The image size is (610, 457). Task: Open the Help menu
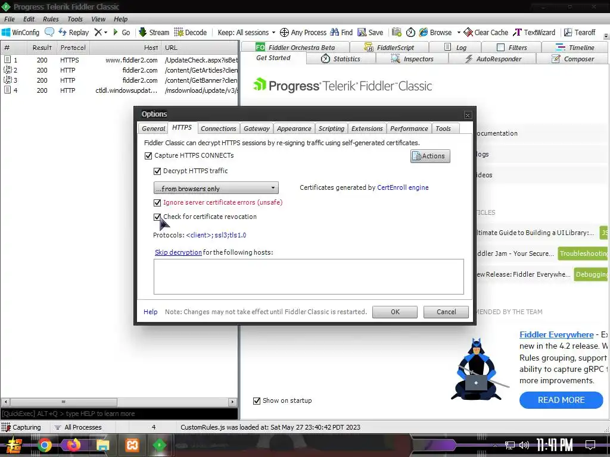coord(120,19)
